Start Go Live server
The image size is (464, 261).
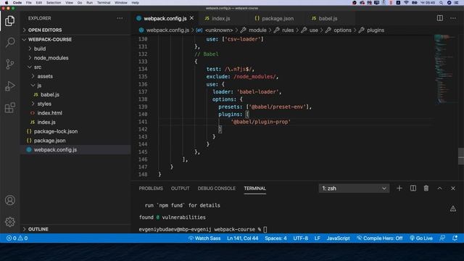421,239
